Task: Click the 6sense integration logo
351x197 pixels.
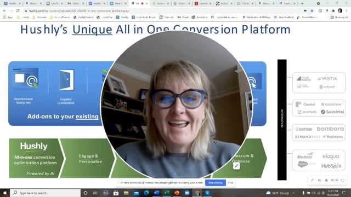Action: point(303,129)
